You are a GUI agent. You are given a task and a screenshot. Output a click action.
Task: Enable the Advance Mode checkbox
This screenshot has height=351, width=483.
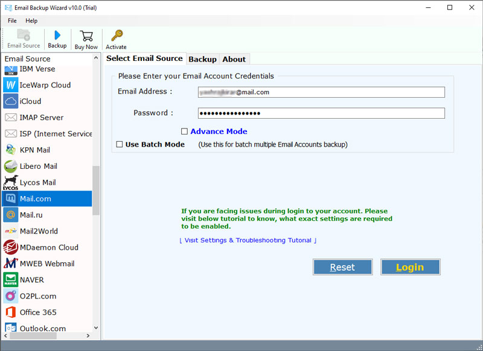click(184, 131)
